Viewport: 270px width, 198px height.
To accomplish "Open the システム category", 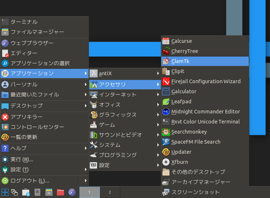I will (x=125, y=145).
